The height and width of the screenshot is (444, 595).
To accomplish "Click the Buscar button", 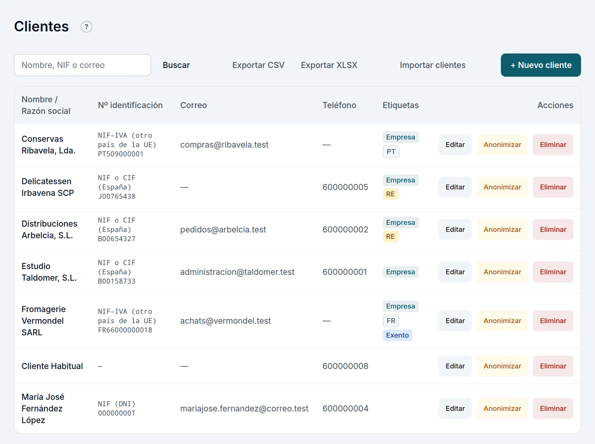I will click(176, 65).
